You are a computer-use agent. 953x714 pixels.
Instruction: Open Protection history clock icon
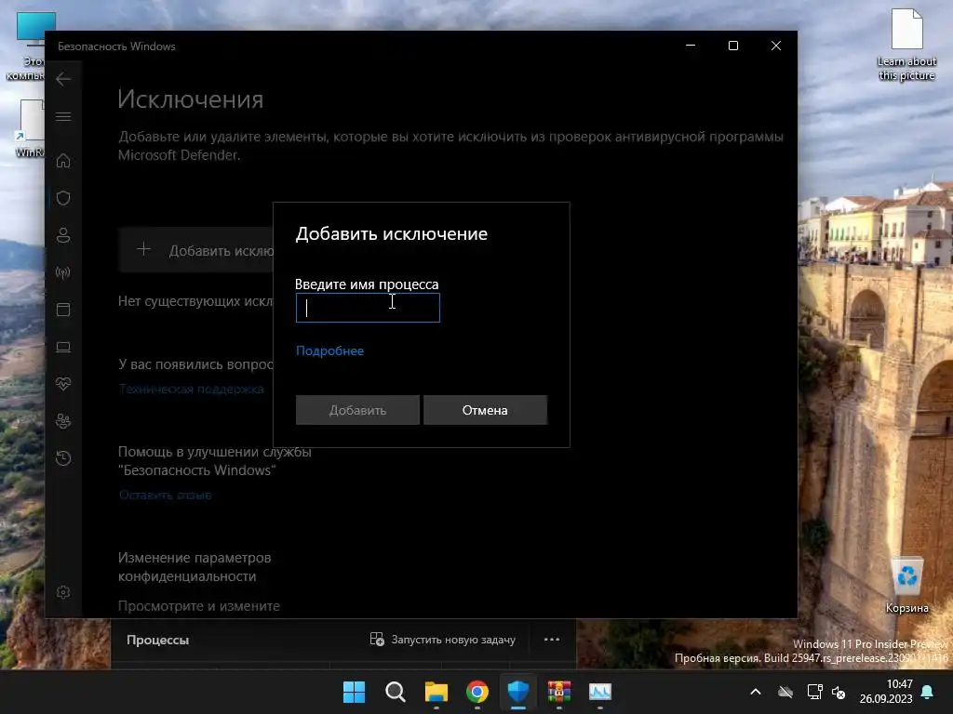pos(63,457)
